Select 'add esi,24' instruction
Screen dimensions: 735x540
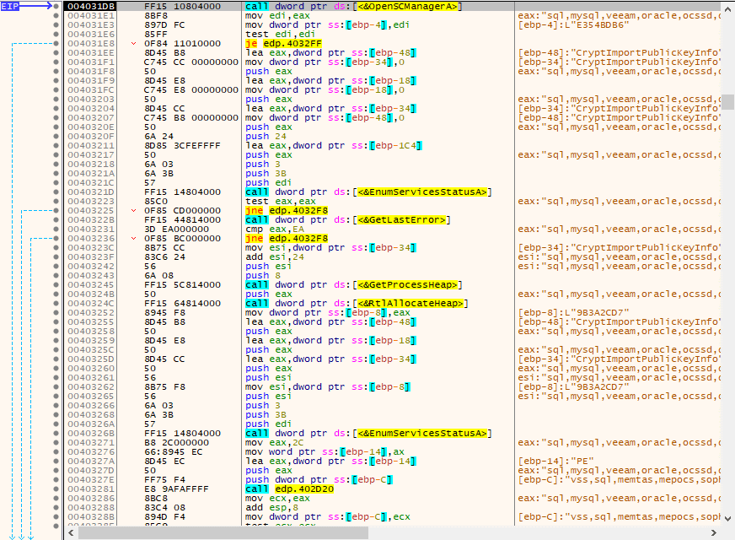click(275, 256)
